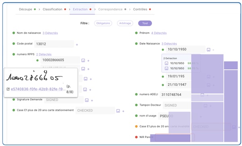242x146 pixels.
Task: Filter fields by Arbitrage
Action: point(125,23)
